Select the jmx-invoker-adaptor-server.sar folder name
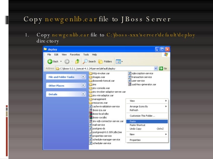213x159 pixels. coord(109,92)
